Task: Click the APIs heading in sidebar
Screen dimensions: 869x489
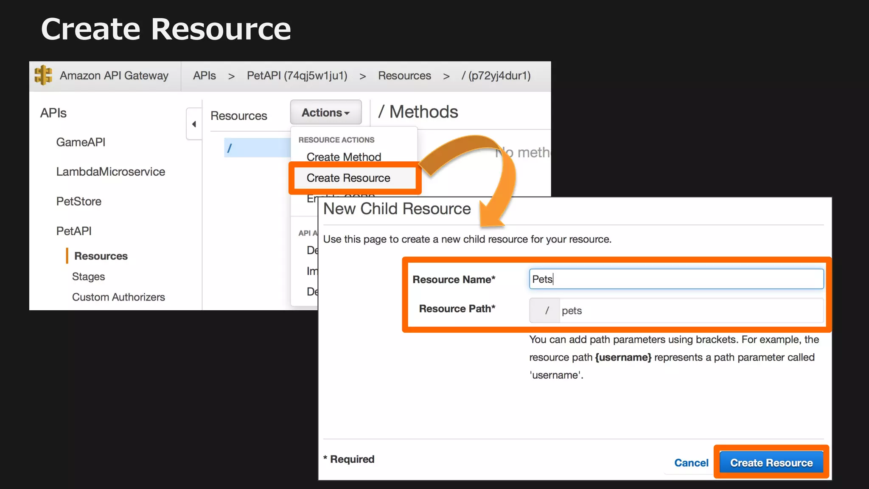Action: [53, 113]
